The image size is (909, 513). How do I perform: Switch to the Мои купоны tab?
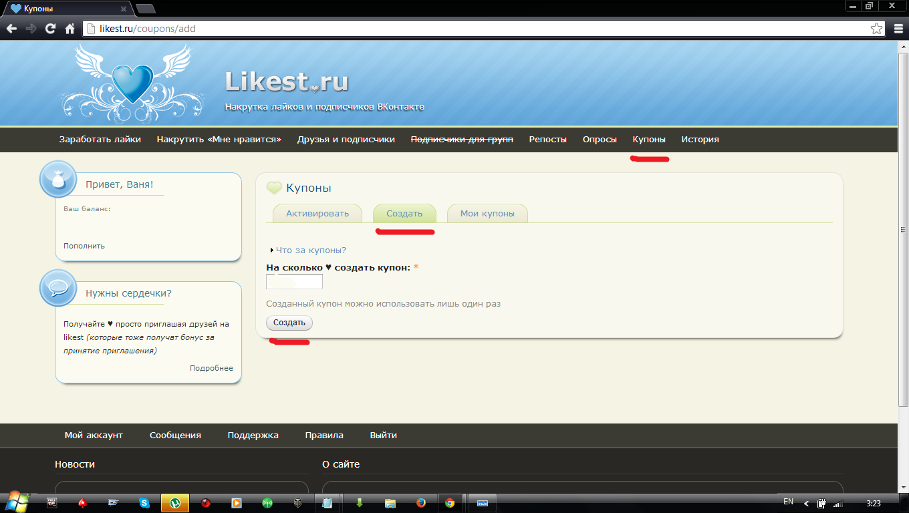click(487, 214)
